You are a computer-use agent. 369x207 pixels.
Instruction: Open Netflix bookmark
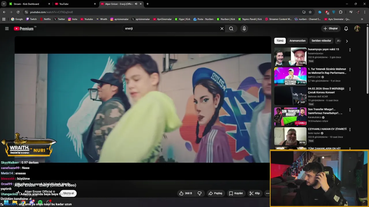45,19
